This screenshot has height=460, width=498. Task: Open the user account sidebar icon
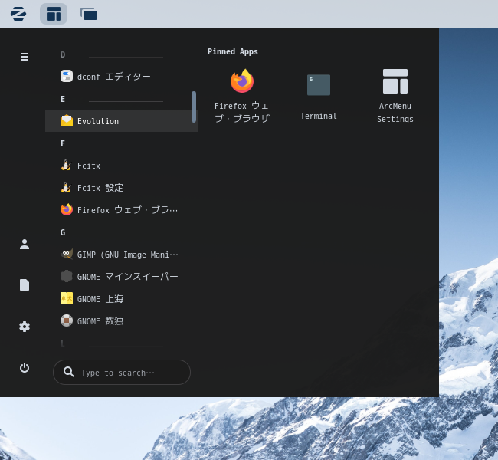tap(25, 244)
